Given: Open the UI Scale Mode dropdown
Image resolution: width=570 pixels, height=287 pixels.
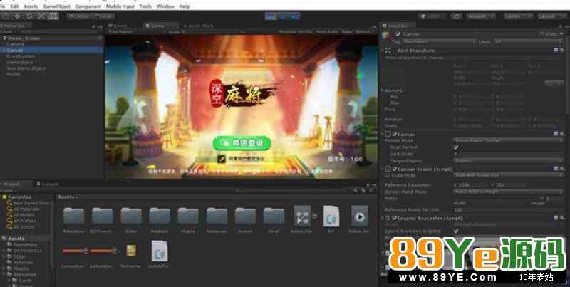Looking at the screenshot, I should click(x=509, y=175).
